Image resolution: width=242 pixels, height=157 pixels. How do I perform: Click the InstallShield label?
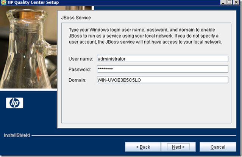coord(17,135)
